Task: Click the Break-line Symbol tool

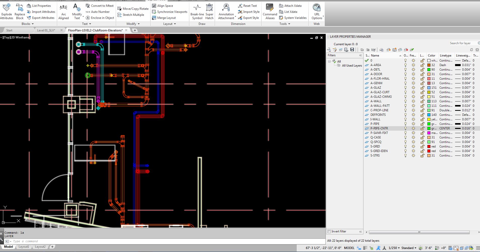Action: coord(197,11)
